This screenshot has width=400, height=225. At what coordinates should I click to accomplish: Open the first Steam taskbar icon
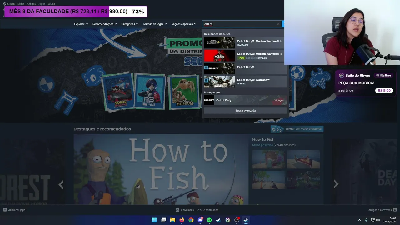point(218,220)
